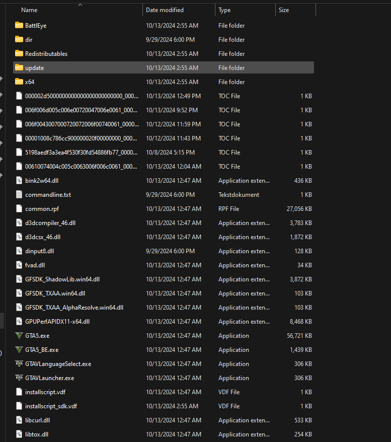The height and width of the screenshot is (442, 391).
Task: Click the 27,056 KB size value
Action: (x=299, y=209)
